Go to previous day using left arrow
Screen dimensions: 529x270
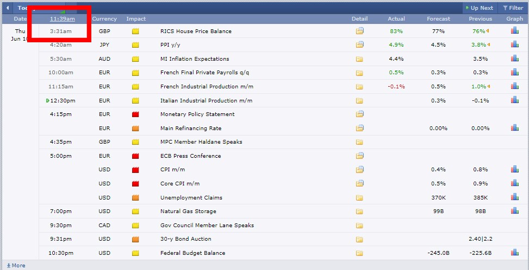pos(8,8)
